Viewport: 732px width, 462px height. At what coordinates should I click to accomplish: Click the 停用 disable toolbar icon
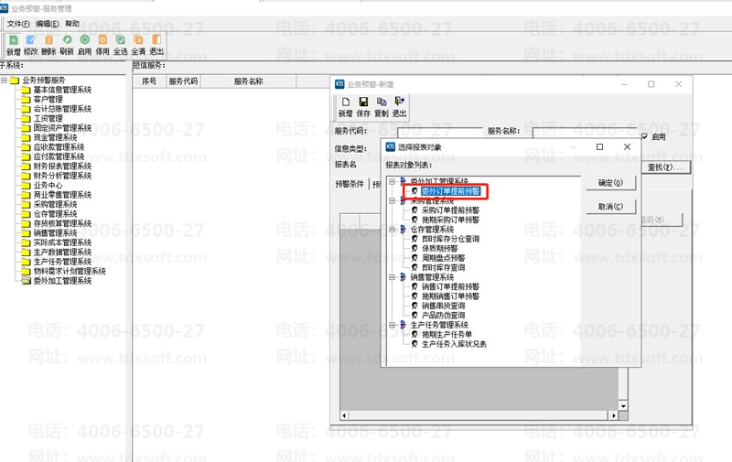click(102, 44)
